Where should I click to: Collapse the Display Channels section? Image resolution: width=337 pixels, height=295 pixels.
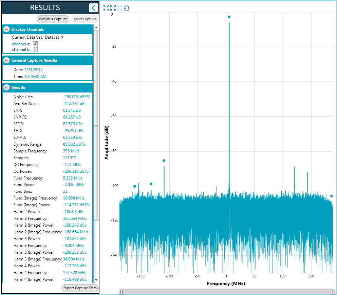pyautogui.click(x=7, y=29)
